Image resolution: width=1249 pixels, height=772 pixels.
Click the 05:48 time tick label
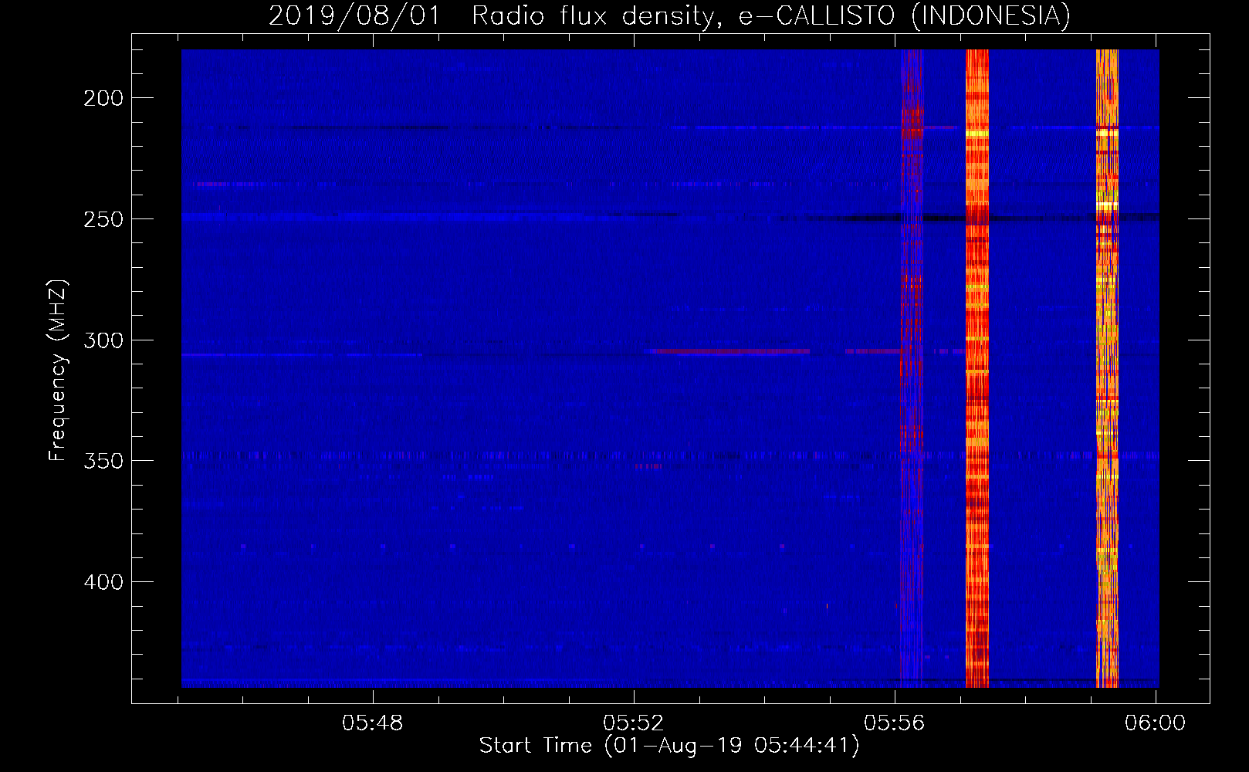[x=373, y=723]
